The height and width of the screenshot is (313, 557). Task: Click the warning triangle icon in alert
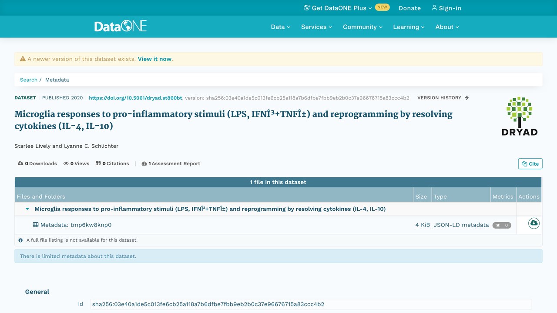23,59
